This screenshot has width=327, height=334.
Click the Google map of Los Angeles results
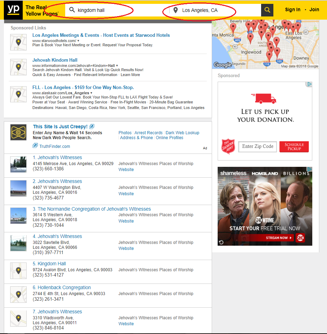coord(265,44)
